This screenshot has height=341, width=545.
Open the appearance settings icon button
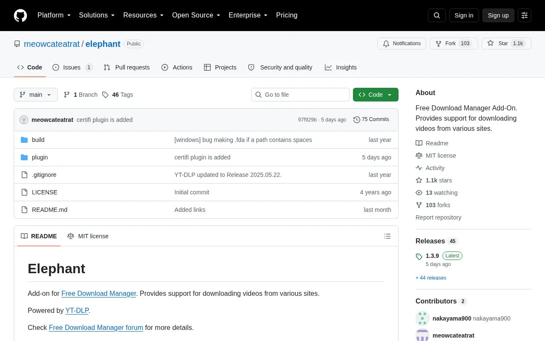525,15
